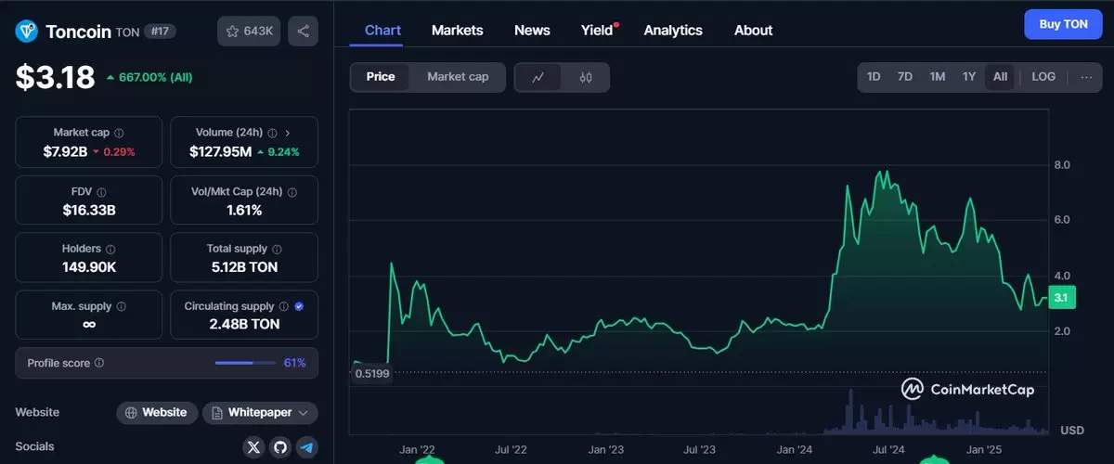Switch to the News tab
The width and height of the screenshot is (1114, 464).
[532, 30]
